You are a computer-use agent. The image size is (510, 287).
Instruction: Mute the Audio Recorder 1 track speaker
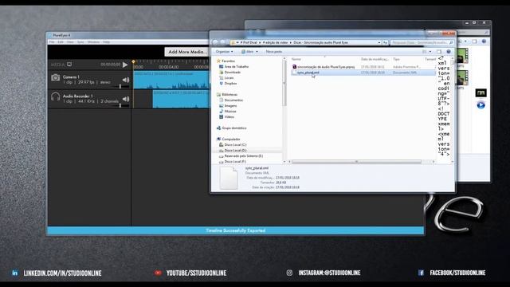coord(126,99)
